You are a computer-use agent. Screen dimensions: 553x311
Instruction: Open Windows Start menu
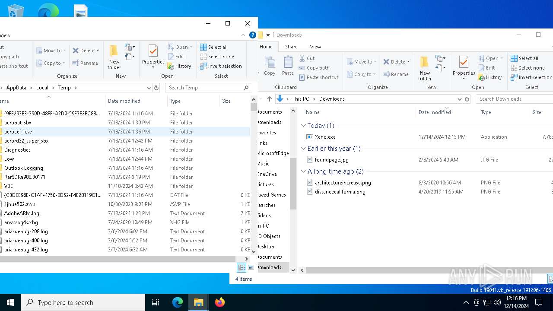point(10,302)
